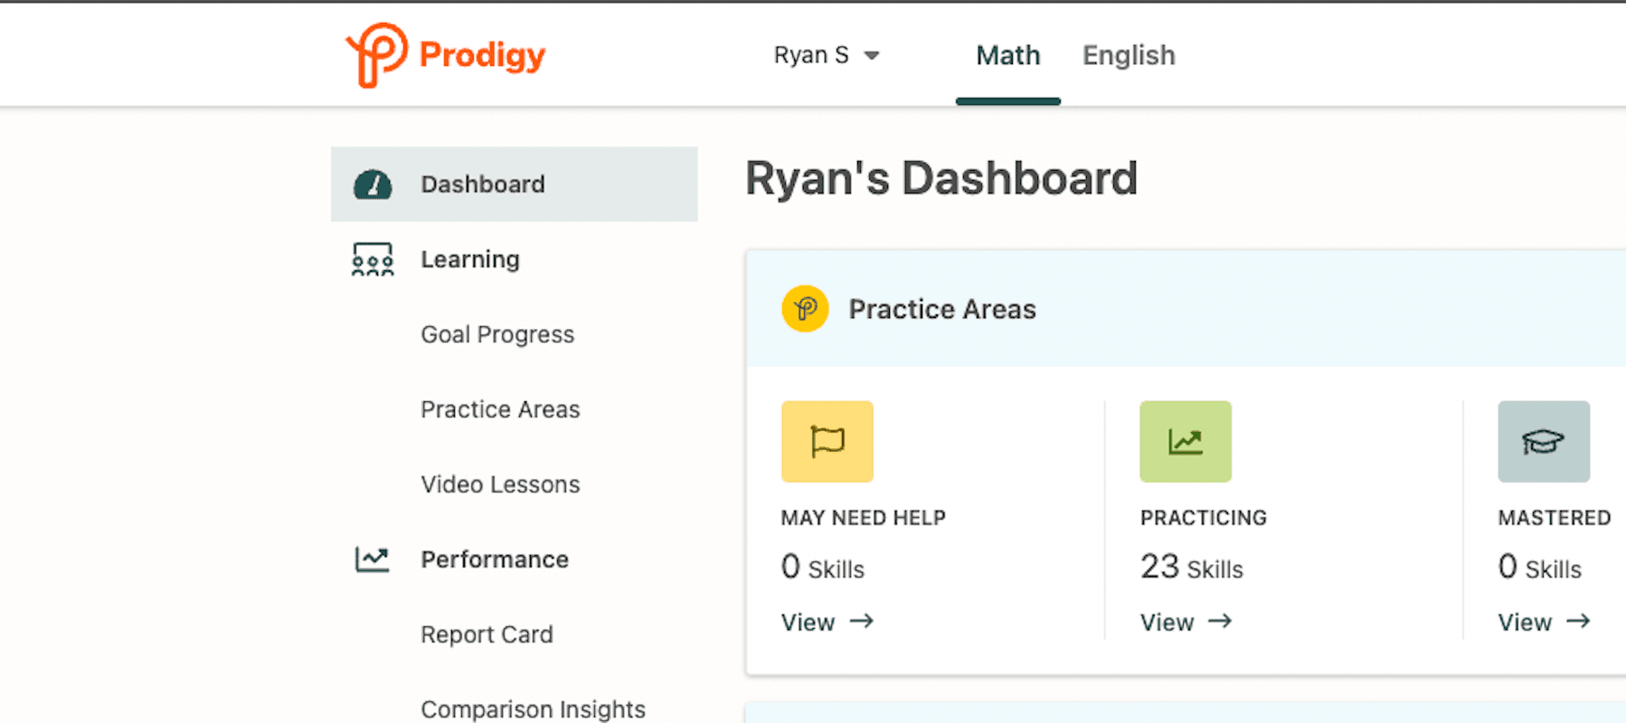Click the Mastered graduation cap icon

tap(1543, 442)
